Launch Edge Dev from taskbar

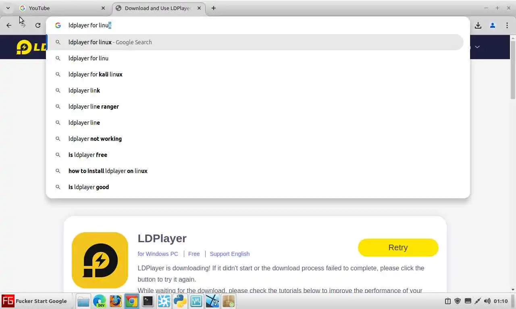(100, 301)
